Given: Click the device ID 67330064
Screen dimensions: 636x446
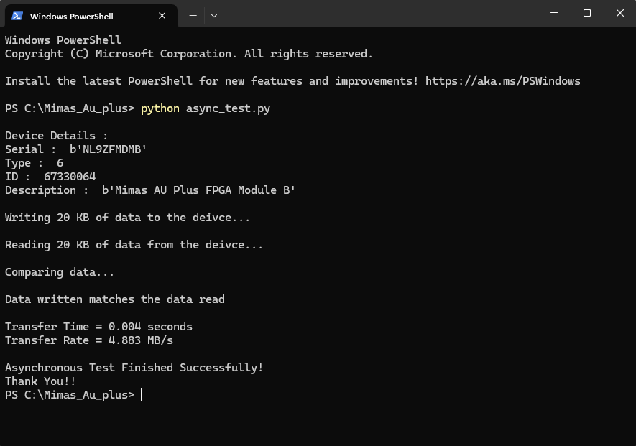Looking at the screenshot, I should point(70,177).
